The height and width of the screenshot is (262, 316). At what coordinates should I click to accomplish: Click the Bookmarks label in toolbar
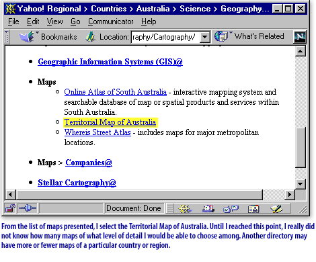click(59, 37)
